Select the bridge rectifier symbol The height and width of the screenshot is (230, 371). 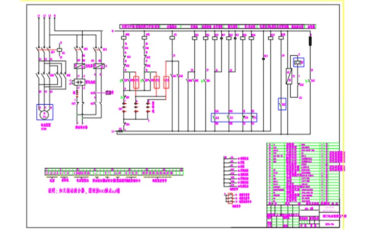(x=79, y=82)
